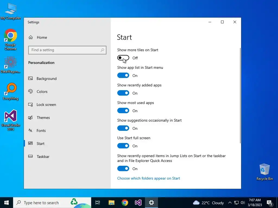Image resolution: width=278 pixels, height=208 pixels.
Task: Go to Home in Settings
Action: click(67, 37)
